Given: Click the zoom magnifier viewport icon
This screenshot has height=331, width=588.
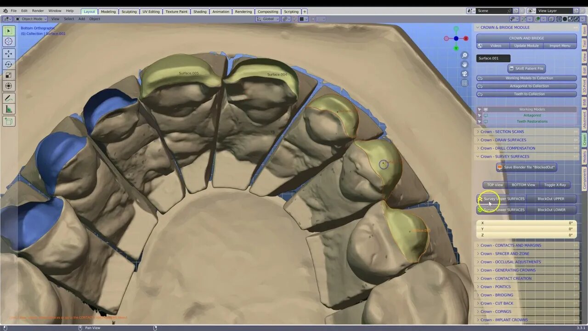Looking at the screenshot, I should (464, 55).
